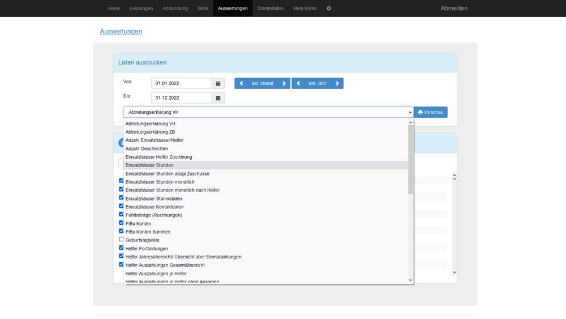Choose Anzahl Geschlechter in dropdown list
The height and width of the screenshot is (319, 566).
[x=147, y=148]
